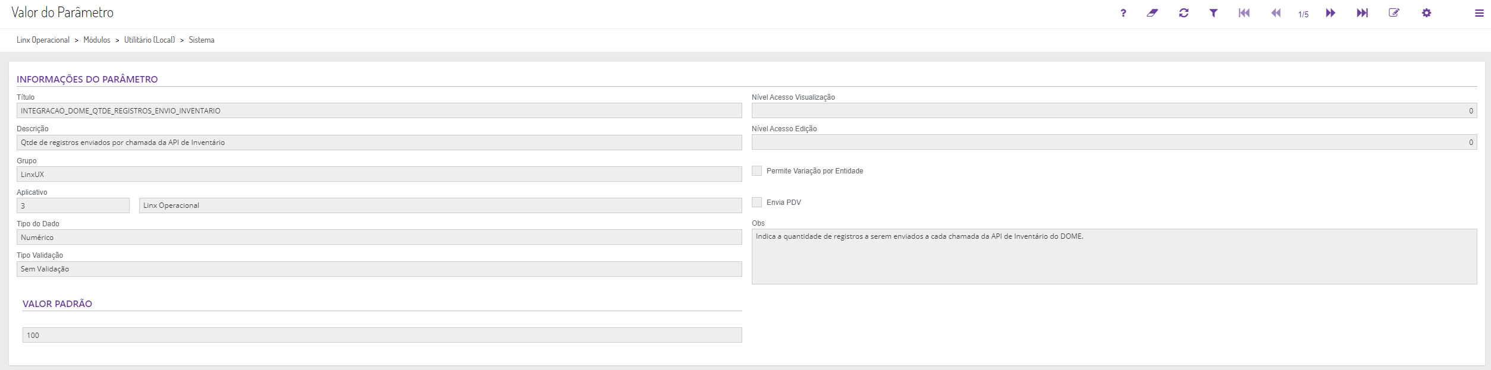1491x370 pixels.
Task: Click the Tipo Validação field
Action: [379, 269]
